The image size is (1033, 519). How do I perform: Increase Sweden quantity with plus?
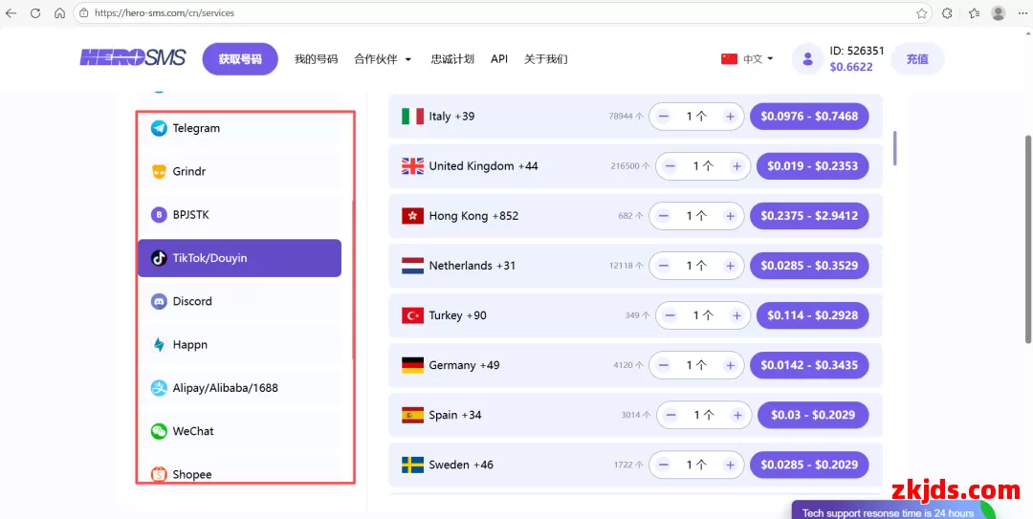pyautogui.click(x=730, y=465)
